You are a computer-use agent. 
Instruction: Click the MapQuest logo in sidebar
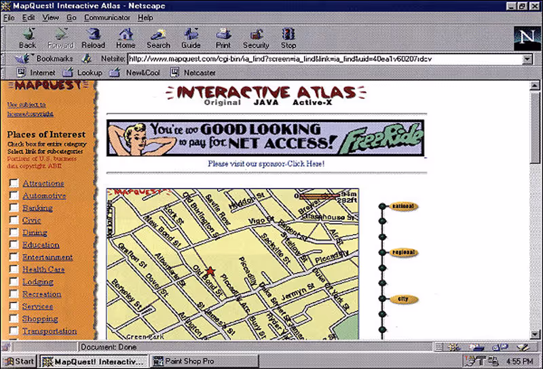pos(48,85)
